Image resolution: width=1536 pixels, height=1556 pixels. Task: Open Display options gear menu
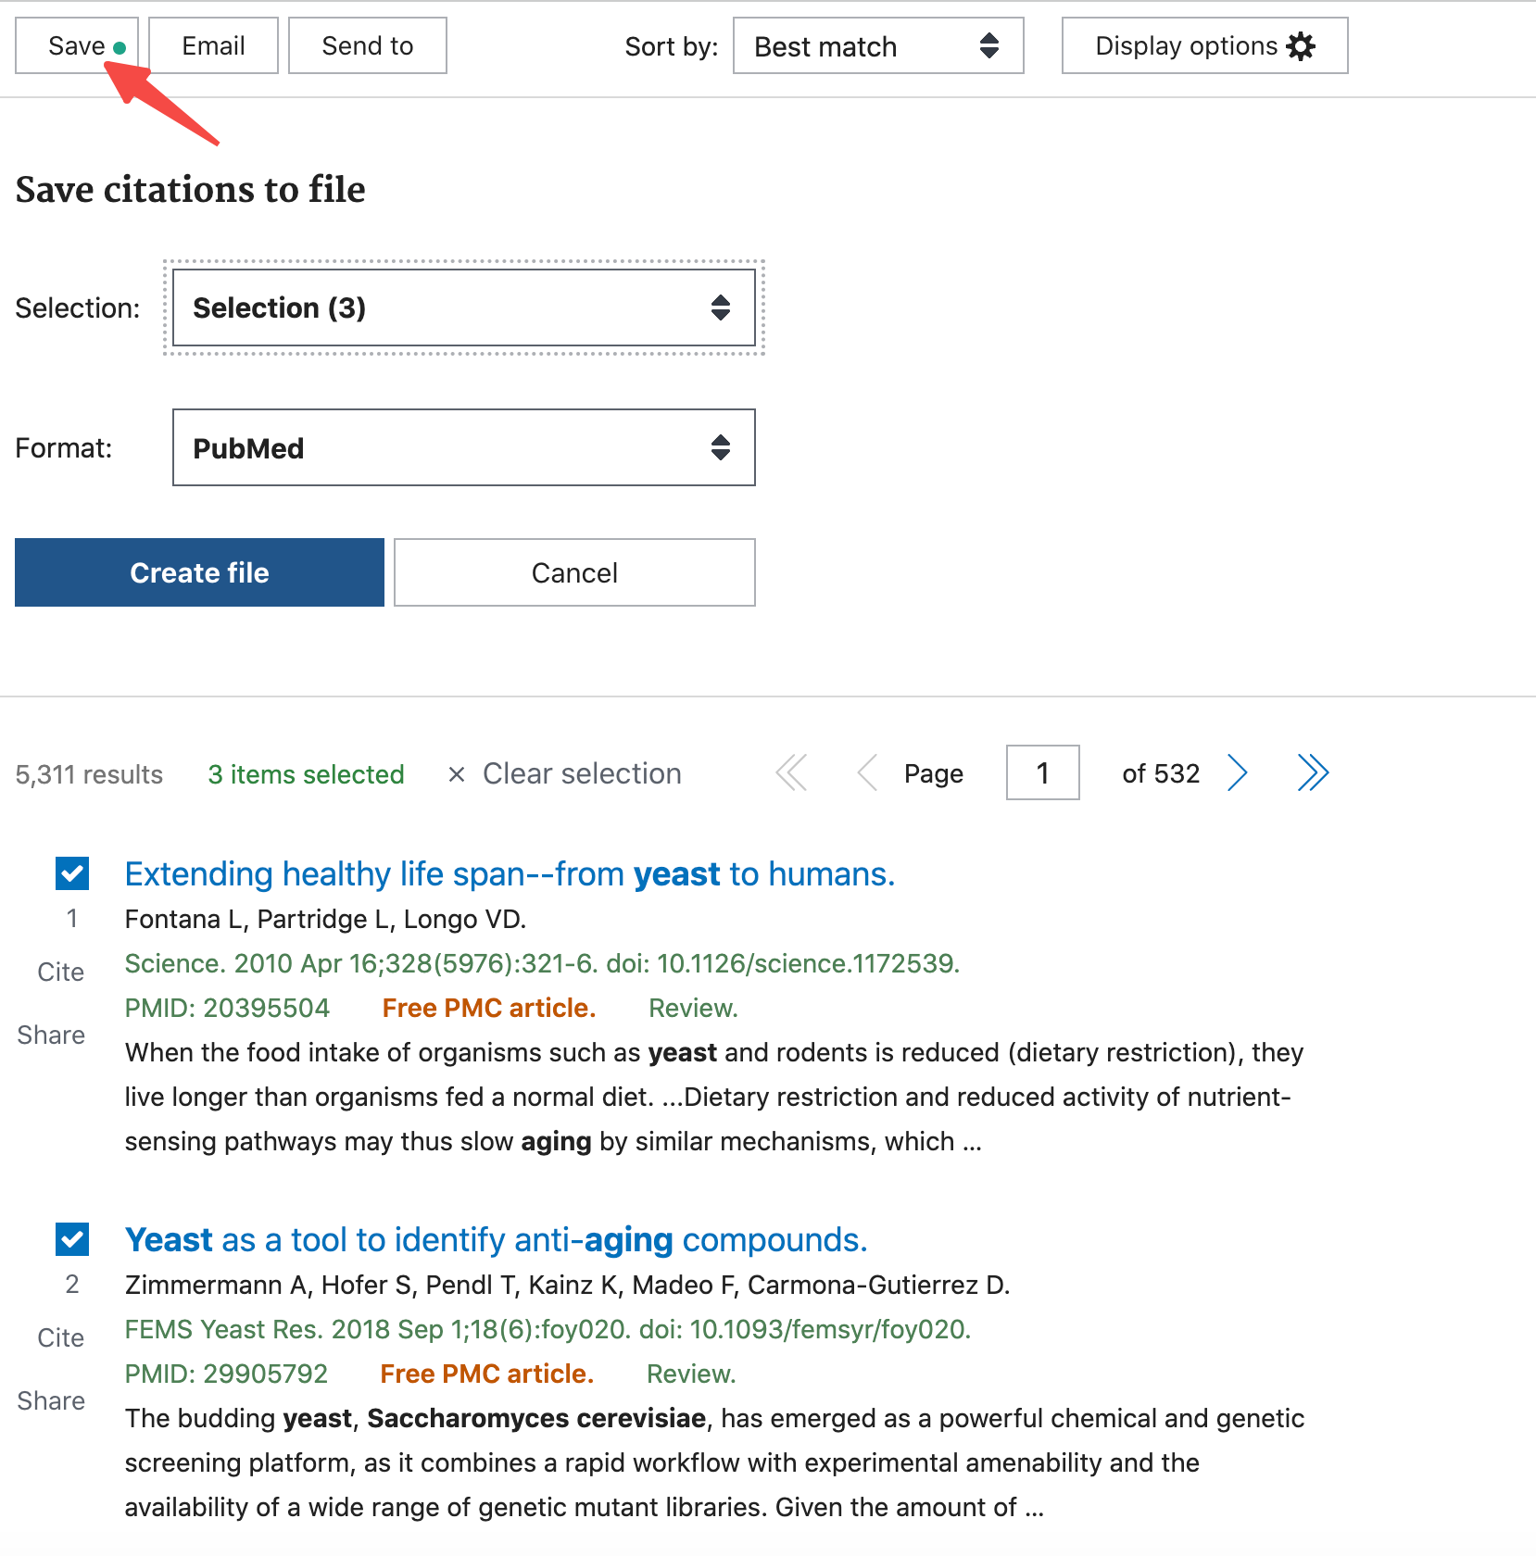click(x=1204, y=45)
